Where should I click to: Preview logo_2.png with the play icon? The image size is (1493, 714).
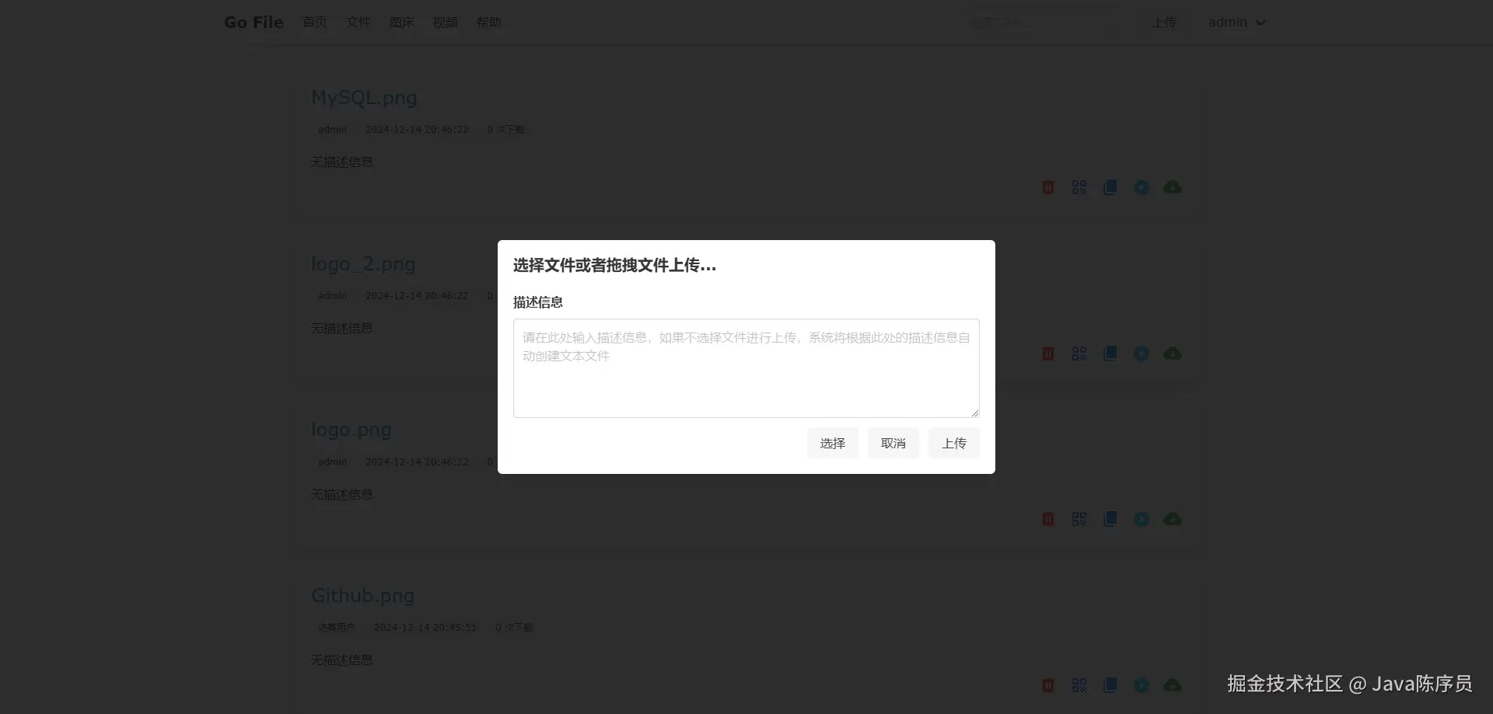click(x=1142, y=354)
